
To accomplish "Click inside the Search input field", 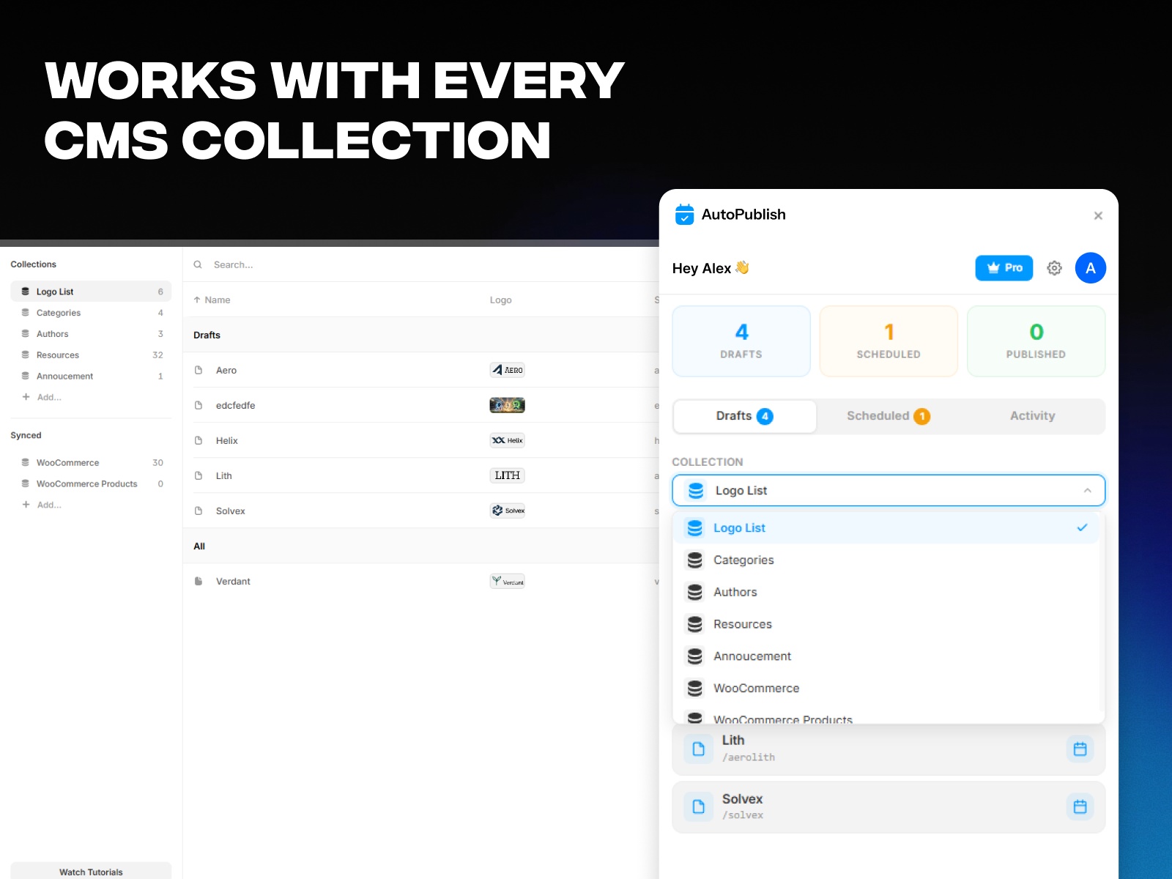I will (x=293, y=264).
